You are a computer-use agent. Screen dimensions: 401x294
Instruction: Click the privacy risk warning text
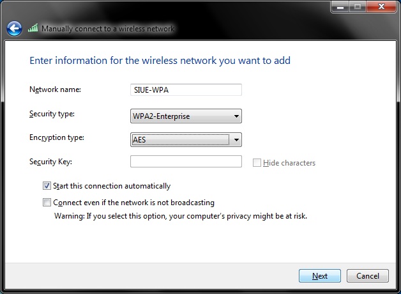pos(181,216)
